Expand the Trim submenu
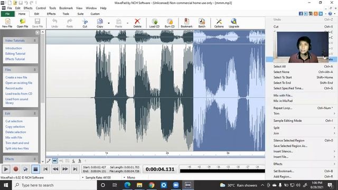 (304, 113)
